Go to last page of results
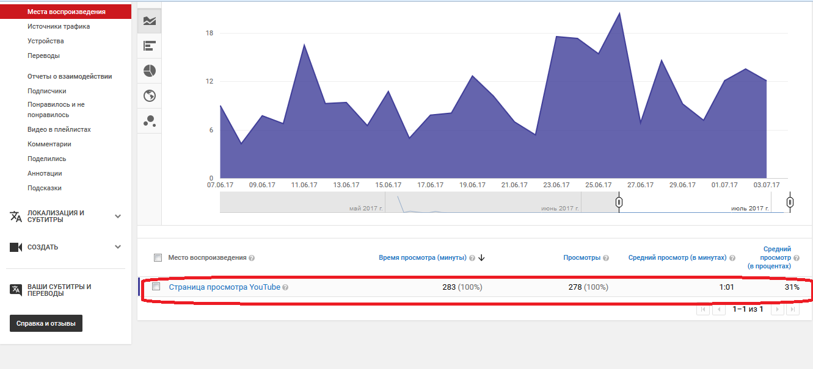This screenshot has height=369, width=813. [x=793, y=309]
